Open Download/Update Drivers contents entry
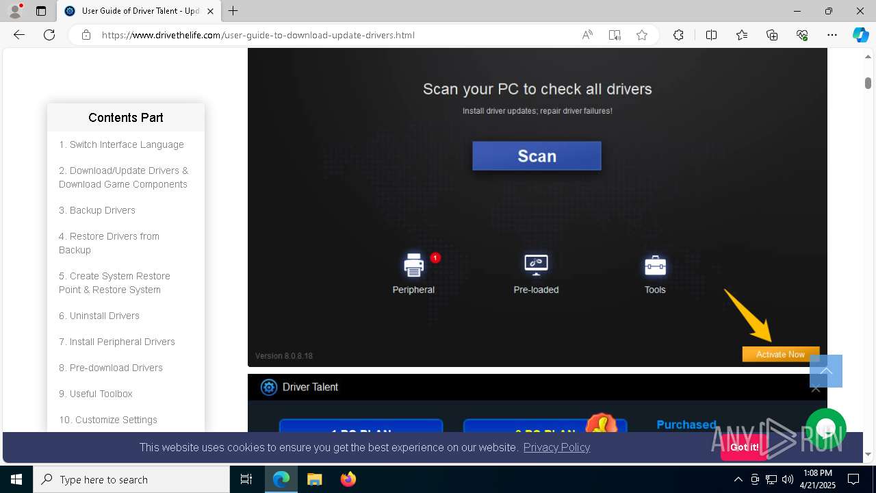 [x=123, y=177]
